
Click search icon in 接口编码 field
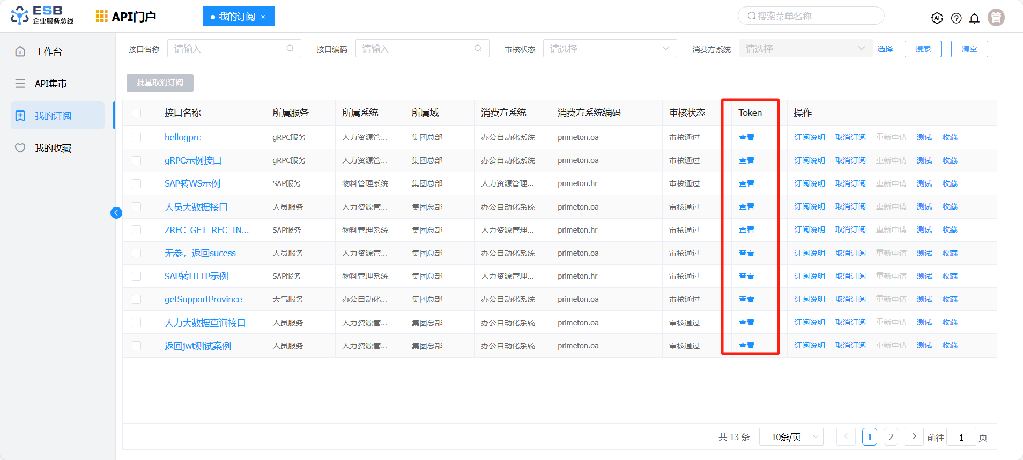(x=478, y=48)
